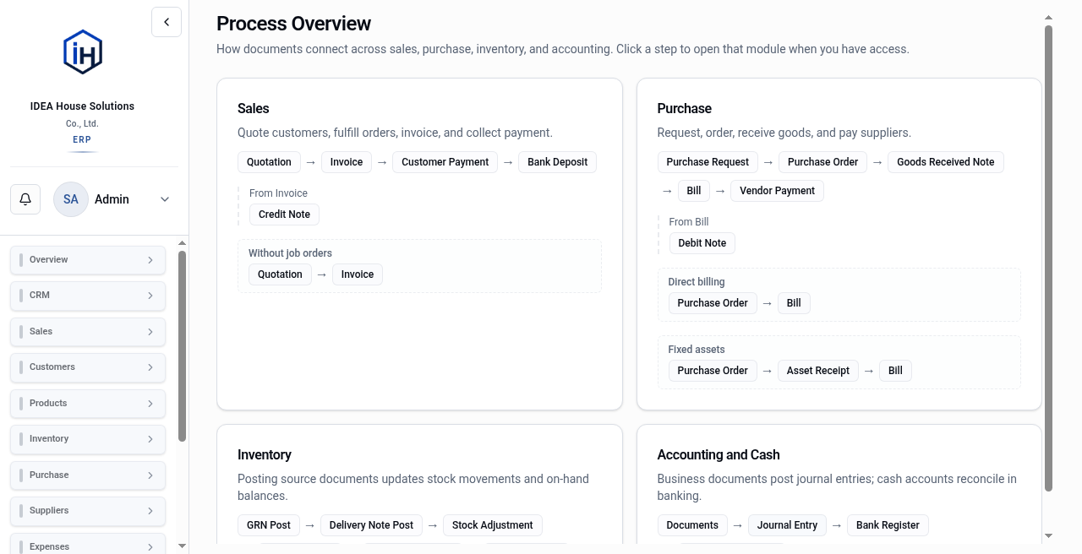
Task: Open the Admin user dropdown arrow
Action: (x=165, y=199)
